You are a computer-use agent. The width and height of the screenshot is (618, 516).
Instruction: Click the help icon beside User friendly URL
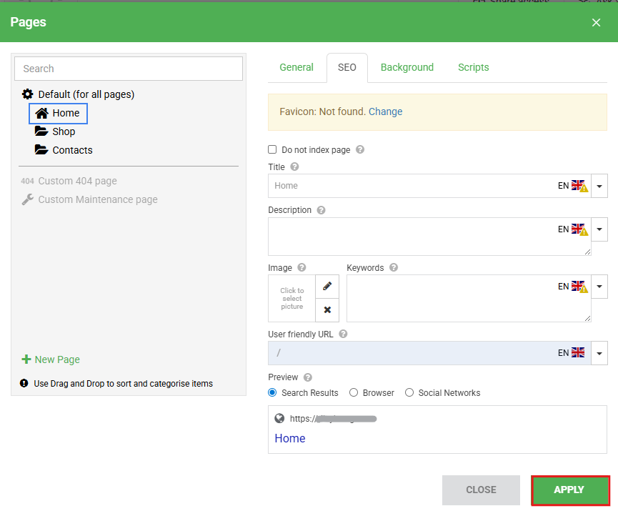[344, 334]
